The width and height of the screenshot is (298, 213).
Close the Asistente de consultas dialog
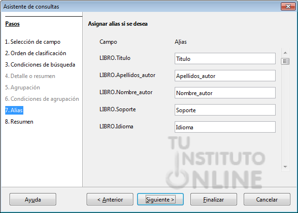click(288, 7)
